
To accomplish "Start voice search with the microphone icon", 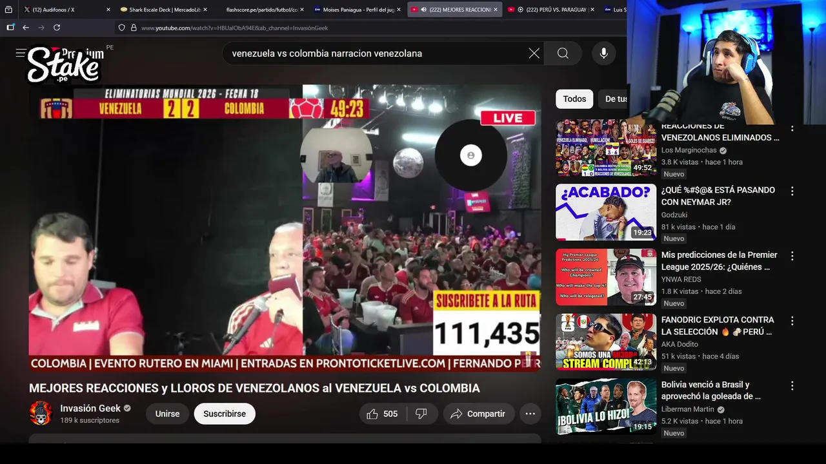I will [603, 53].
